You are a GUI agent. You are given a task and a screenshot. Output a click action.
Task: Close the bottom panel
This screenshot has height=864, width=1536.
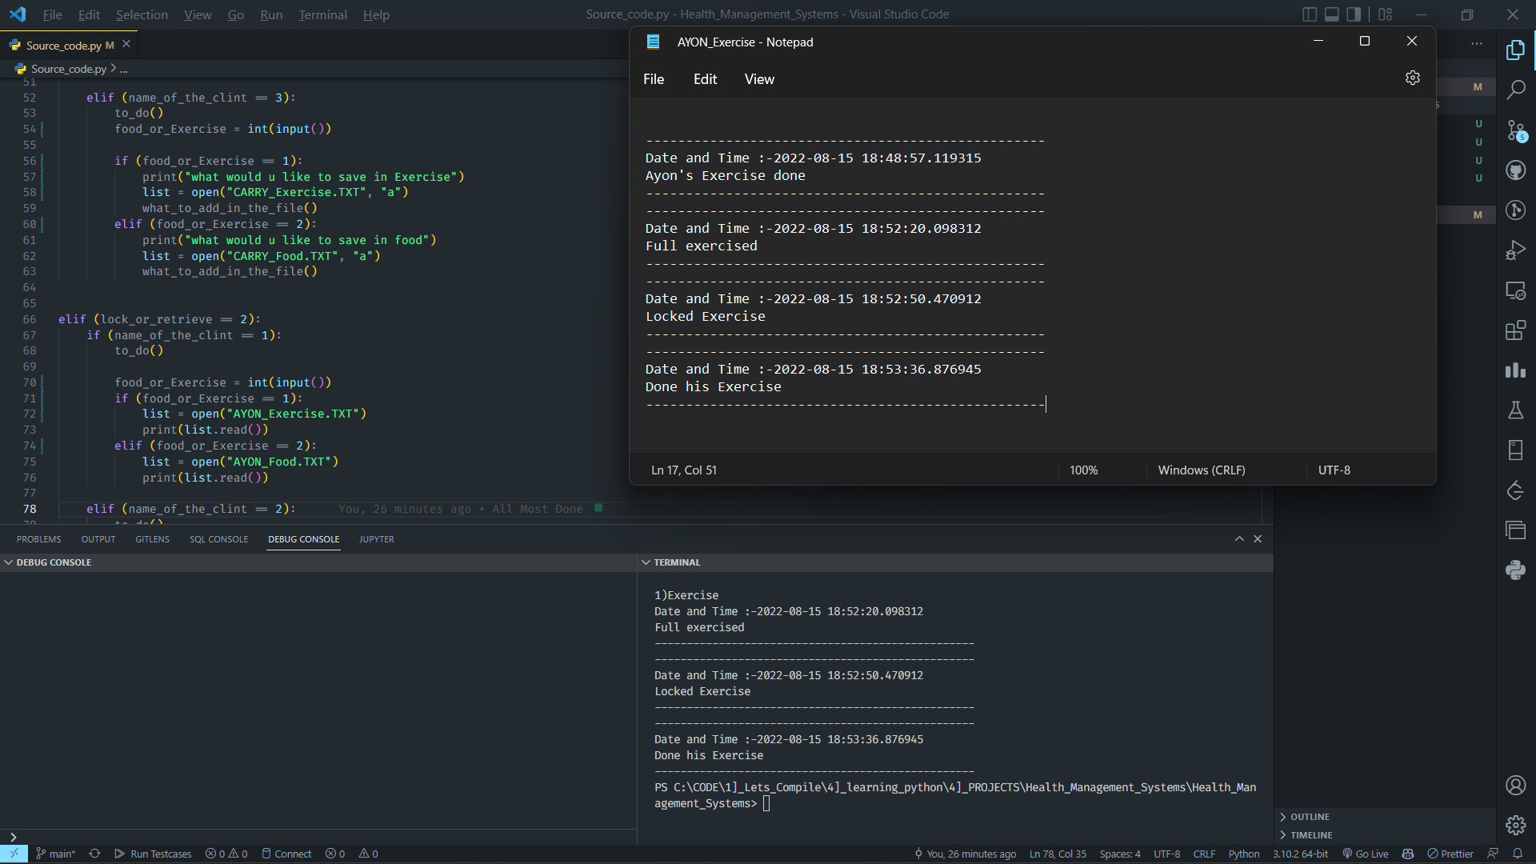point(1258,539)
